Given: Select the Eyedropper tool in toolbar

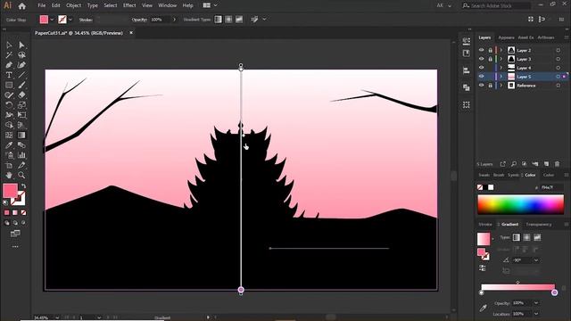Looking at the screenshot, I should pyautogui.click(x=9, y=145).
